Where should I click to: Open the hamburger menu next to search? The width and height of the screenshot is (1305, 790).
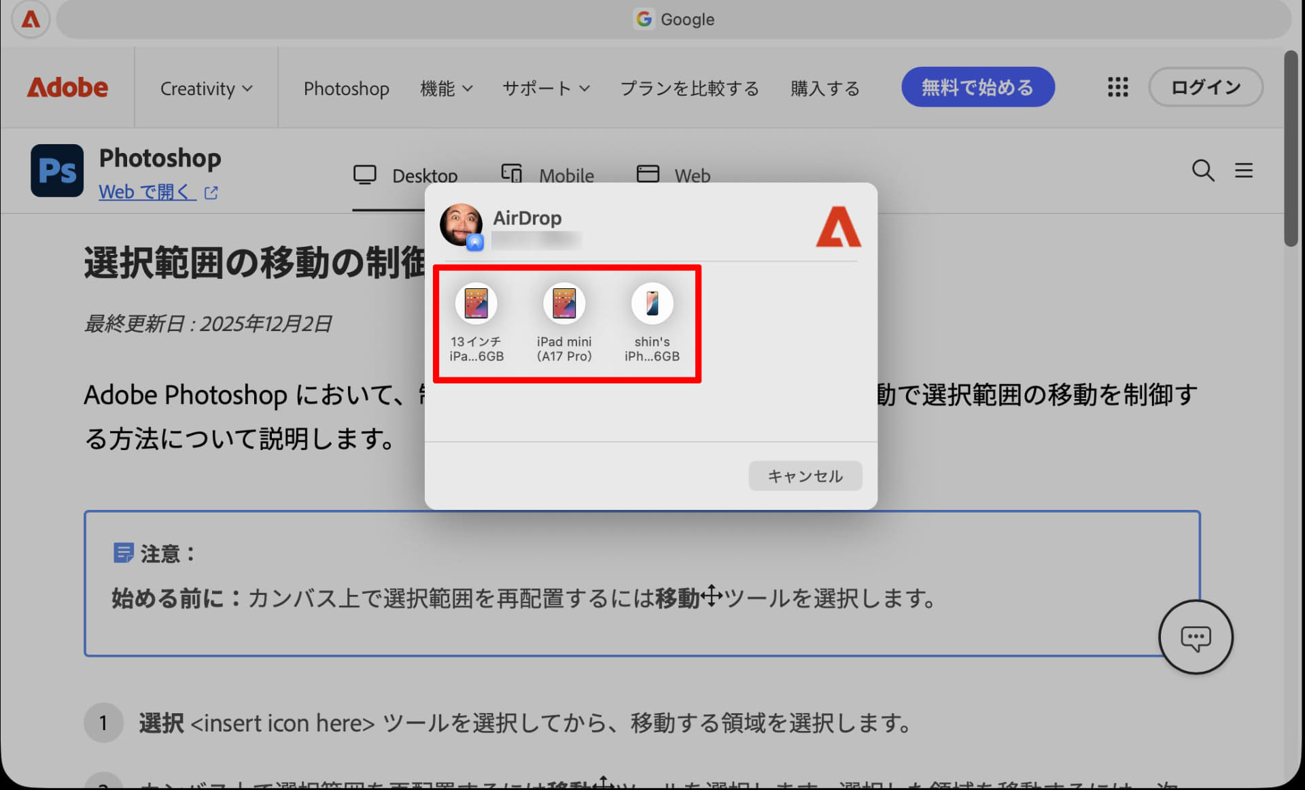[1244, 171]
